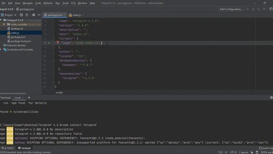Click the Run with Coverage icon

point(259,9)
